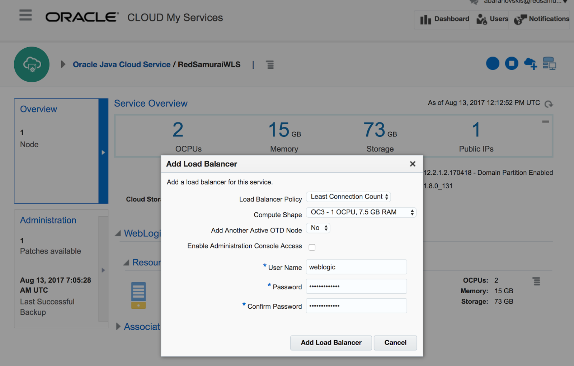Open the service topology view icon

[550, 63]
